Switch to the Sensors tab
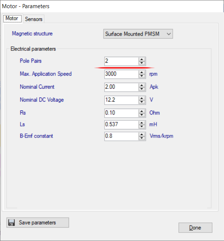Viewport: 224px width, 241px height. [x=34, y=19]
